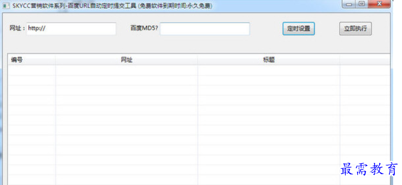Viewport: 402px width, 185px height.
Task: Close the SKYCC window
Action: click(x=379, y=4)
